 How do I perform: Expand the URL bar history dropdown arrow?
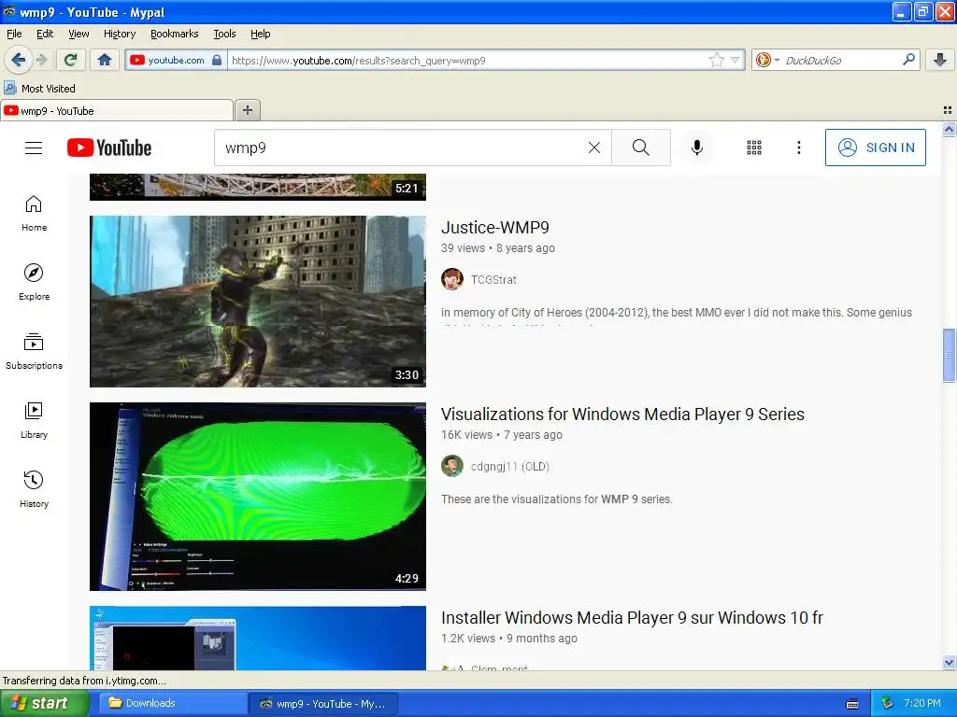(736, 60)
